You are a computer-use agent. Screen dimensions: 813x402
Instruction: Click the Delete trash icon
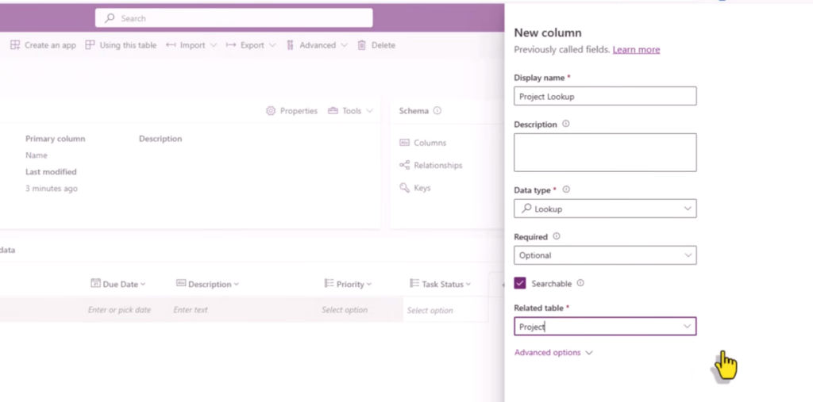(362, 45)
